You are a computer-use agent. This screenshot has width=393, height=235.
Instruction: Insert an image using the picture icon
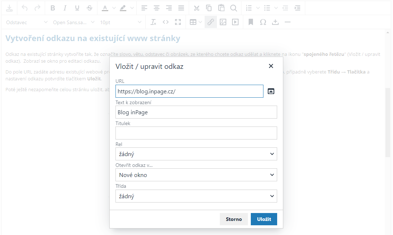coord(223,22)
